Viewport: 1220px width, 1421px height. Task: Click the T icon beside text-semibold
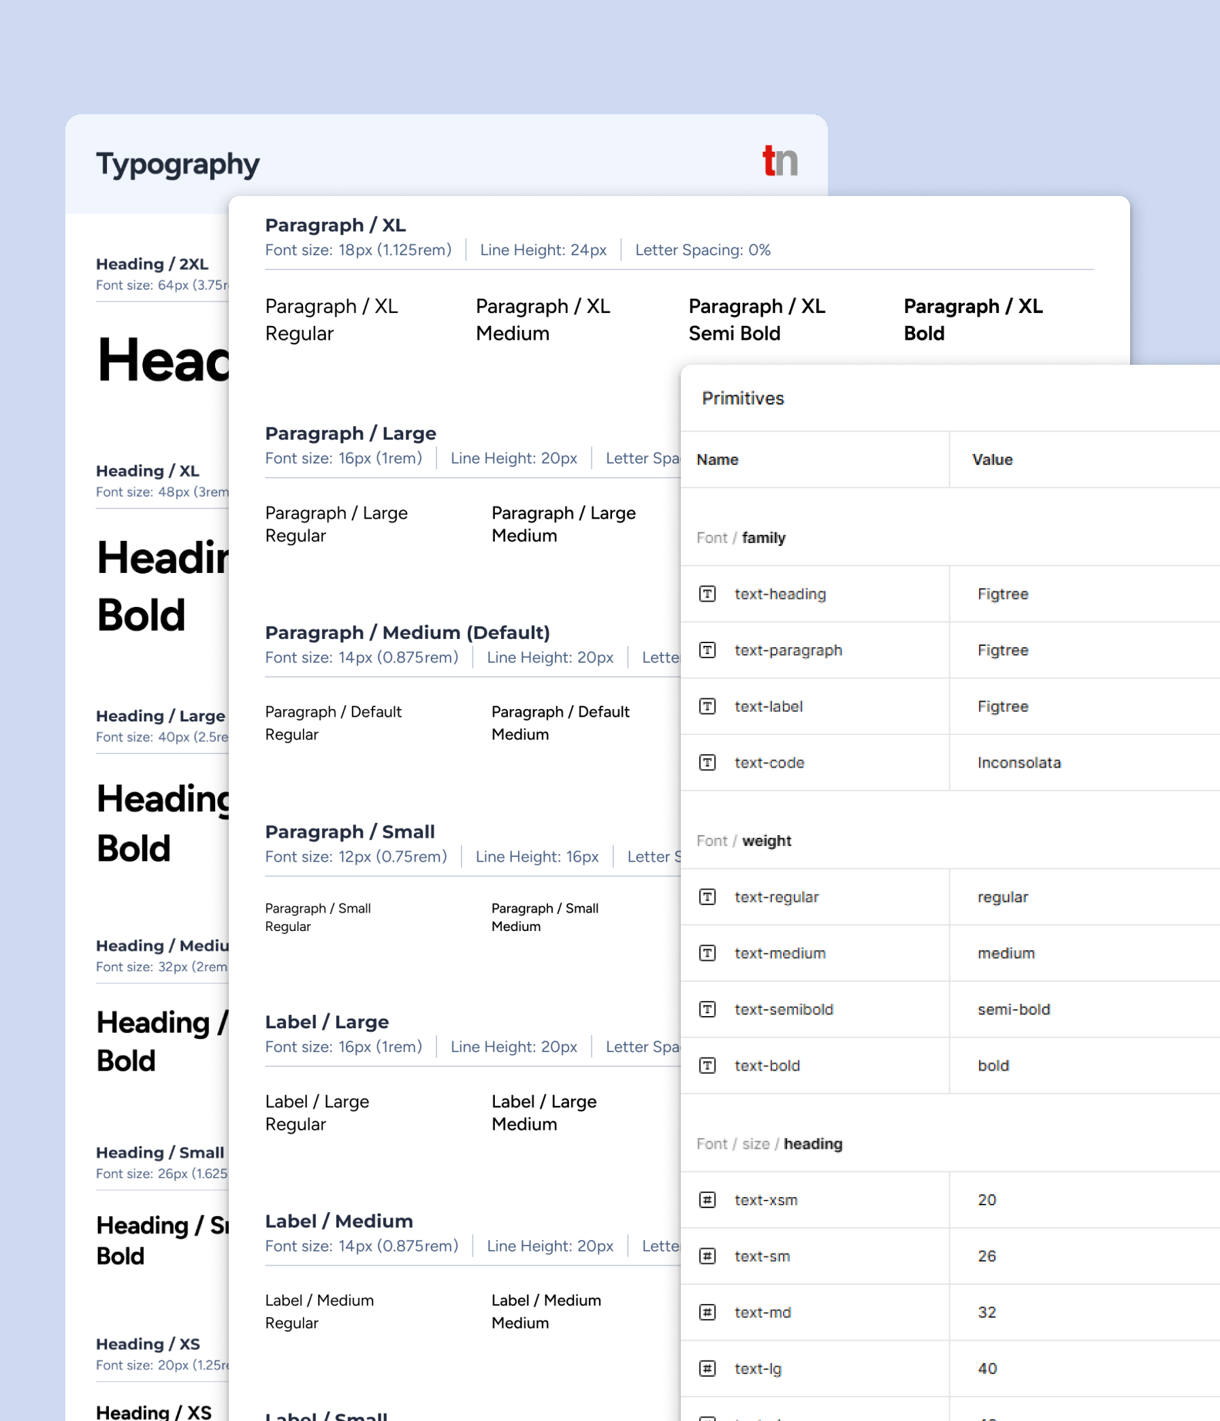click(707, 1009)
